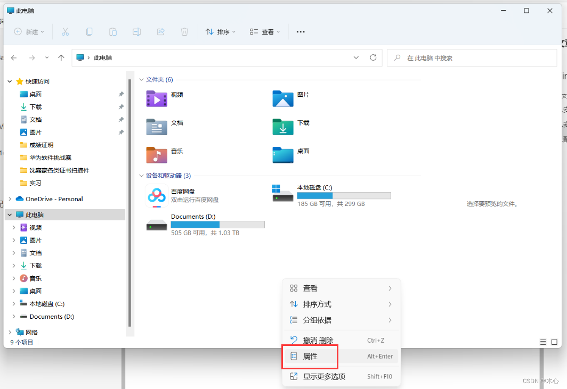Switch to details view icon in status bar

click(543, 342)
